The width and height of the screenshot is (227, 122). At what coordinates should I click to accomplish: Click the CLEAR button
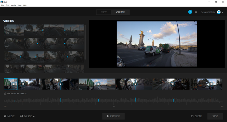pyautogui.click(x=196, y=116)
